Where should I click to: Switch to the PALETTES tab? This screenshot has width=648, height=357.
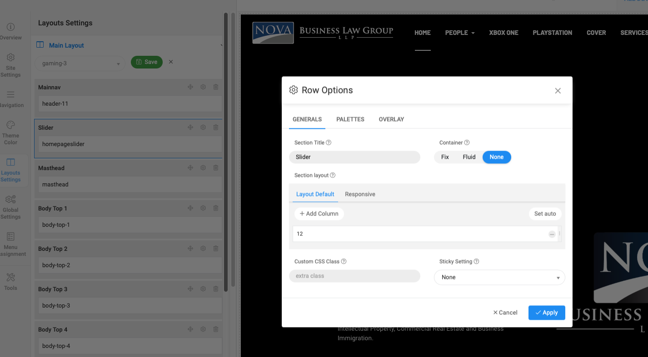tap(350, 119)
